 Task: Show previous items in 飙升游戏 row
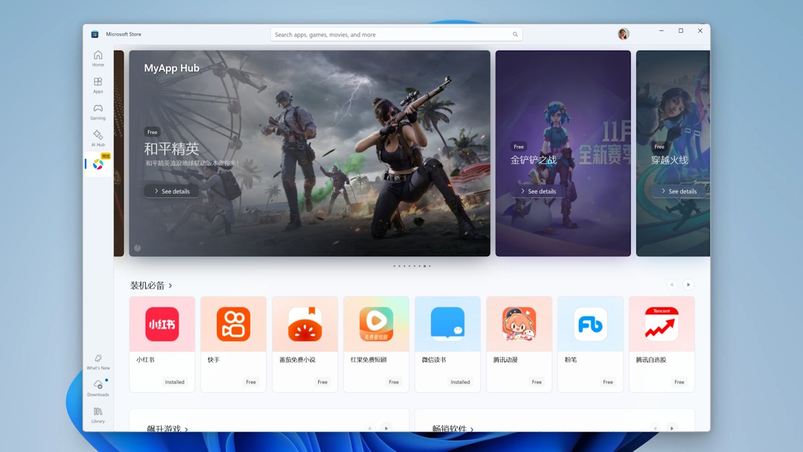tap(369, 428)
